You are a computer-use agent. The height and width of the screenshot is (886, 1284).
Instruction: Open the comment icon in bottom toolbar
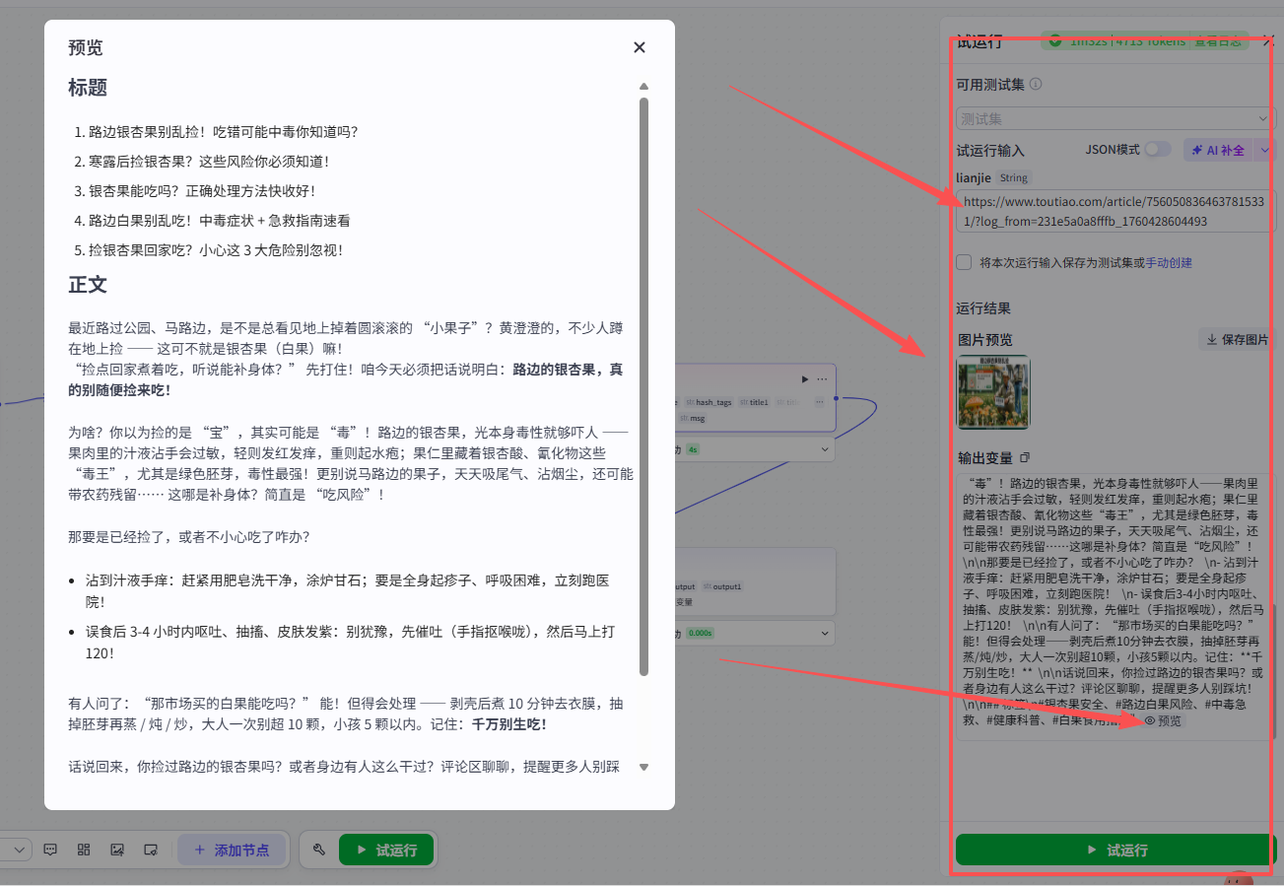[50, 850]
